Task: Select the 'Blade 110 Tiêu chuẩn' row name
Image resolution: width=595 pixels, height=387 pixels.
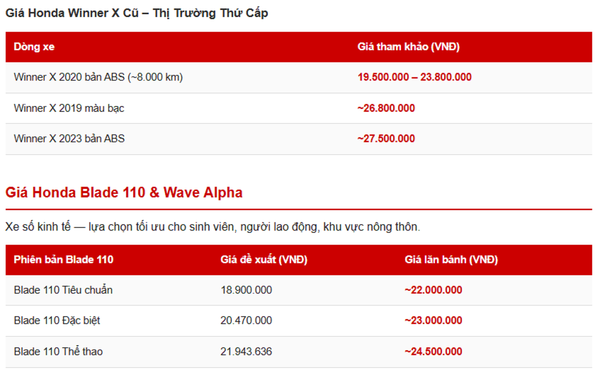Action: (63, 290)
